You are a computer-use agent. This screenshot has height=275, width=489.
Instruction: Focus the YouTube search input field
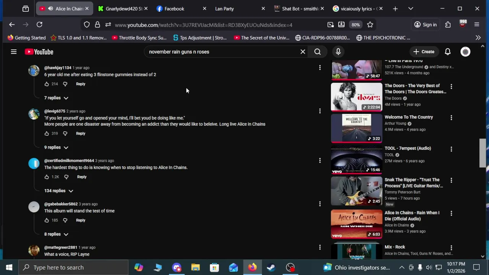(222, 52)
